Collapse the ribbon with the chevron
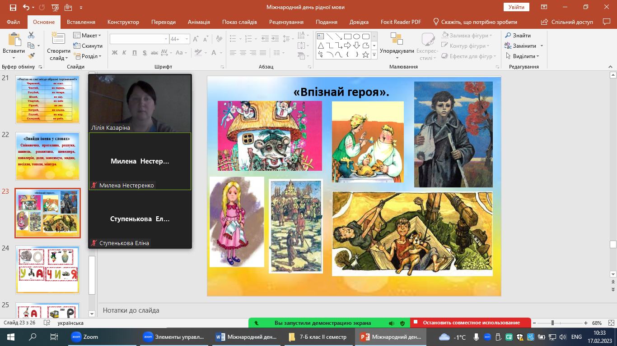The height and width of the screenshot is (346, 617). pos(609,66)
